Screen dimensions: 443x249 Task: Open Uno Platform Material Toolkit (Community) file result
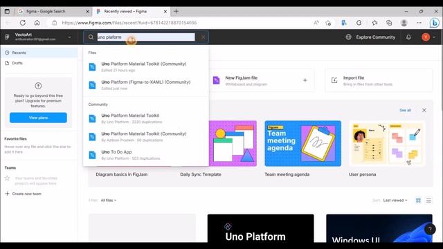146,66
